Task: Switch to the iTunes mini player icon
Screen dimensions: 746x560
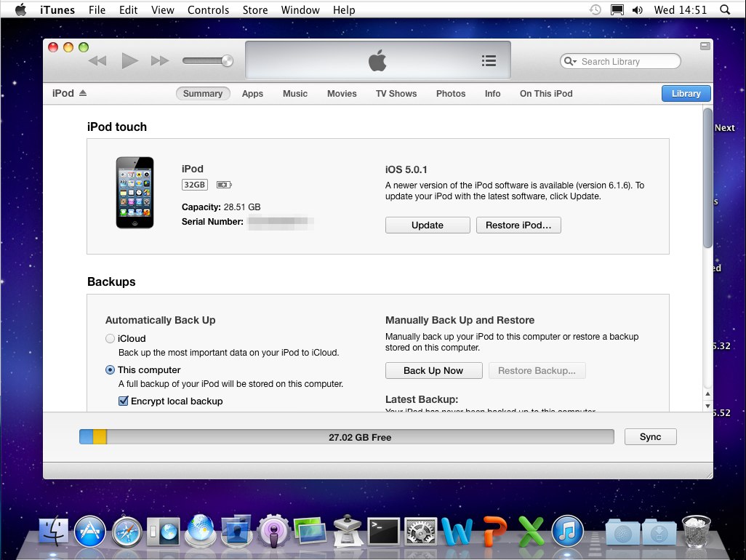Action: pos(705,46)
